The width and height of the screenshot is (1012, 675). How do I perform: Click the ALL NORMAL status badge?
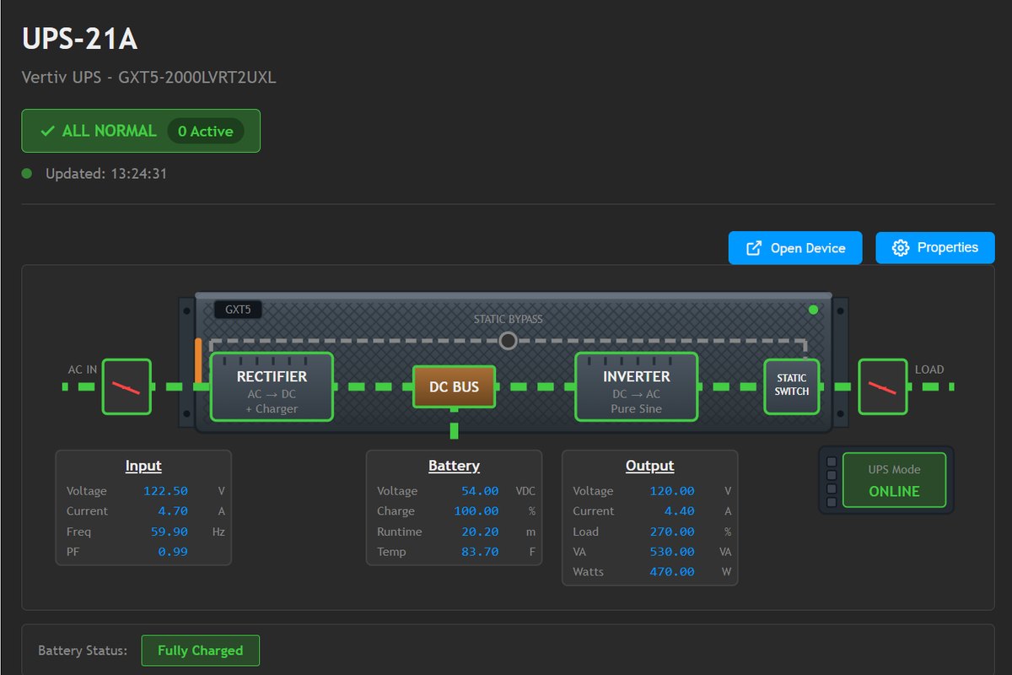[141, 131]
